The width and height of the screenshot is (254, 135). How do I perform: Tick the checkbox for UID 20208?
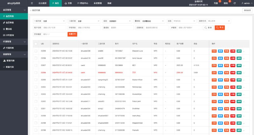pyautogui.click(x=36, y=58)
